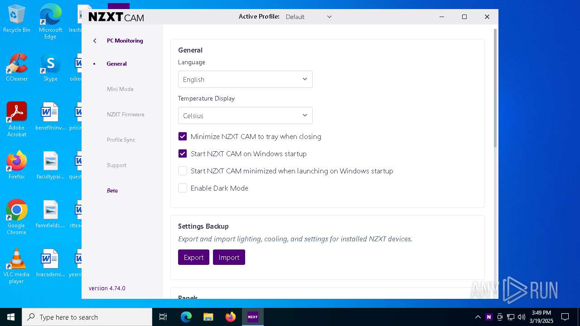The image size is (580, 326).
Task: Enable start minimized on Windows startup
Action: pos(183,171)
